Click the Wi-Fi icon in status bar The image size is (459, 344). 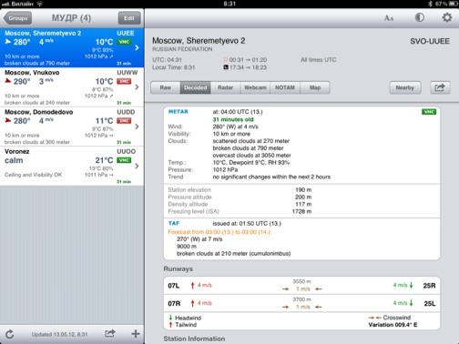pos(40,4)
